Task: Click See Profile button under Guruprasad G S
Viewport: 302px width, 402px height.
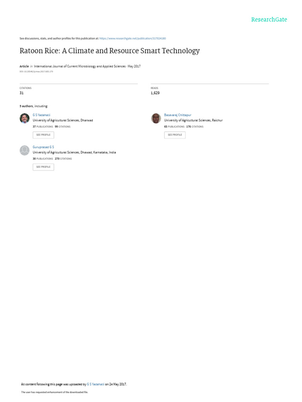Action: coord(43,167)
